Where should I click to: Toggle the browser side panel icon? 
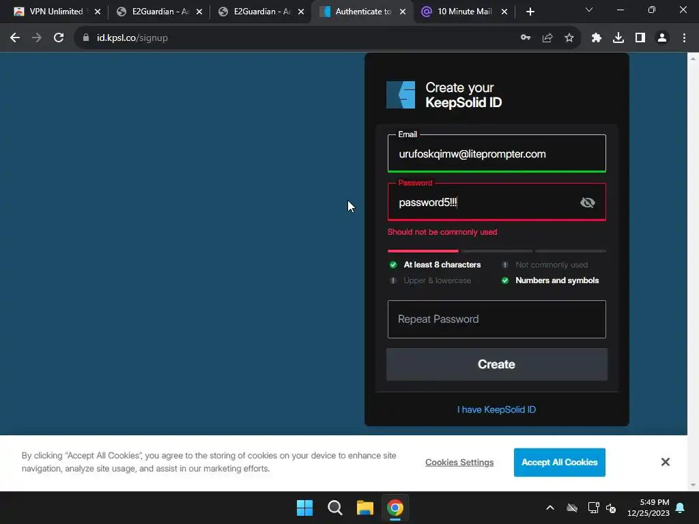pyautogui.click(x=640, y=38)
